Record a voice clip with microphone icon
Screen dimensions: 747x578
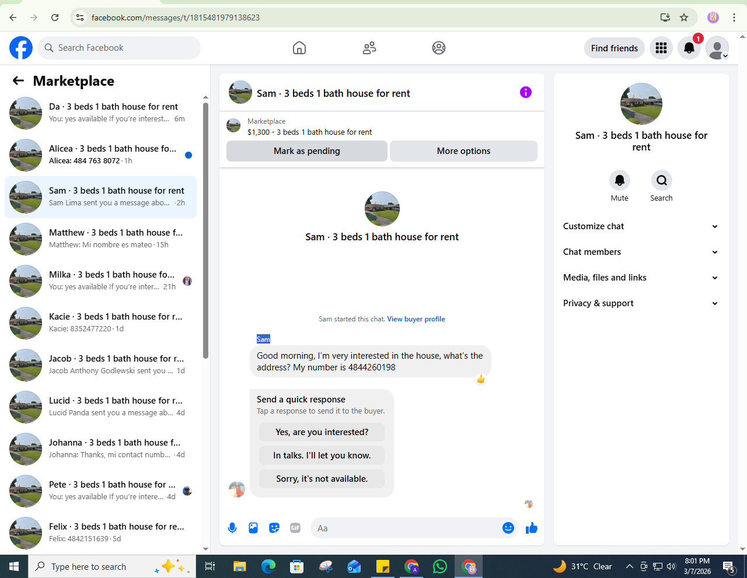click(x=232, y=528)
